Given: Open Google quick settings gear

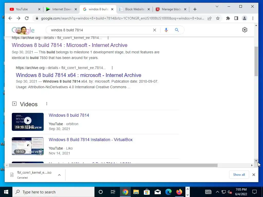Looking at the screenshot, I should click(245, 30).
